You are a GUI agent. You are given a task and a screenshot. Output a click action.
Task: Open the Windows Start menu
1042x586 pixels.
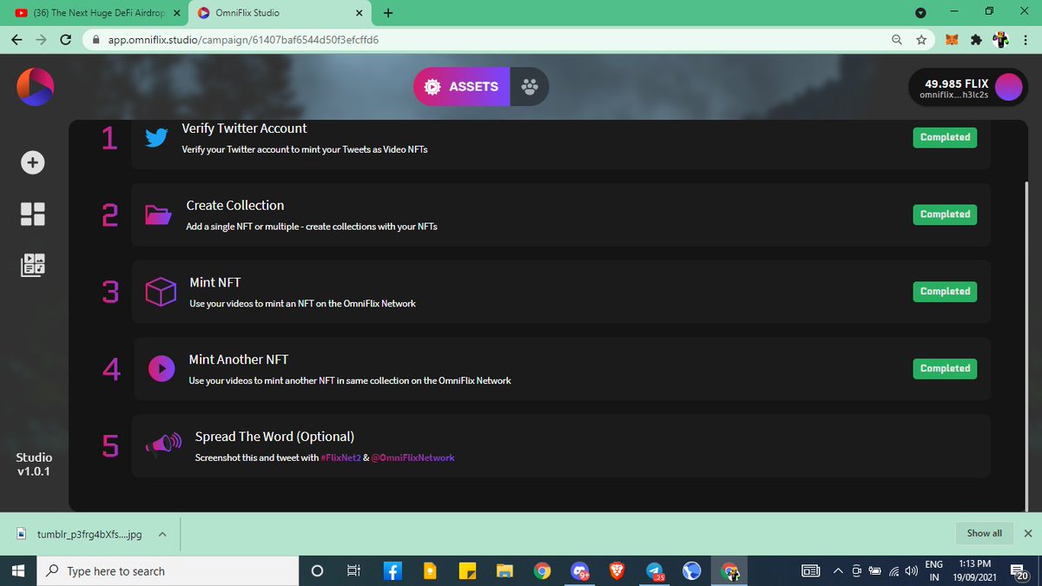(16, 570)
